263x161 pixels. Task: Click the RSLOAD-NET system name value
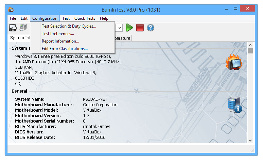95,99
